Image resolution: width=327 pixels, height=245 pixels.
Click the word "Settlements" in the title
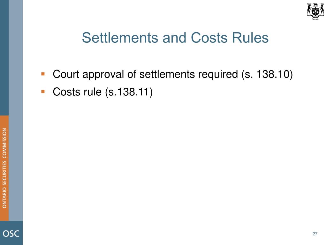coord(120,38)
